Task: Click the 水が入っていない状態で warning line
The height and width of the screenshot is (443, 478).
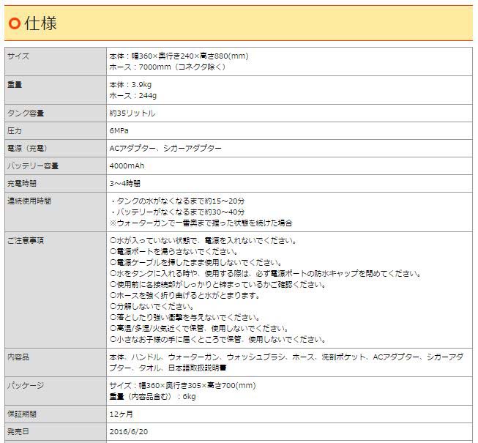Action: tap(203, 241)
